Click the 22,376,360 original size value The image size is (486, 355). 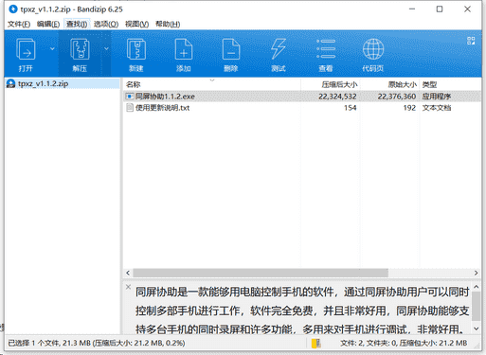(x=397, y=97)
